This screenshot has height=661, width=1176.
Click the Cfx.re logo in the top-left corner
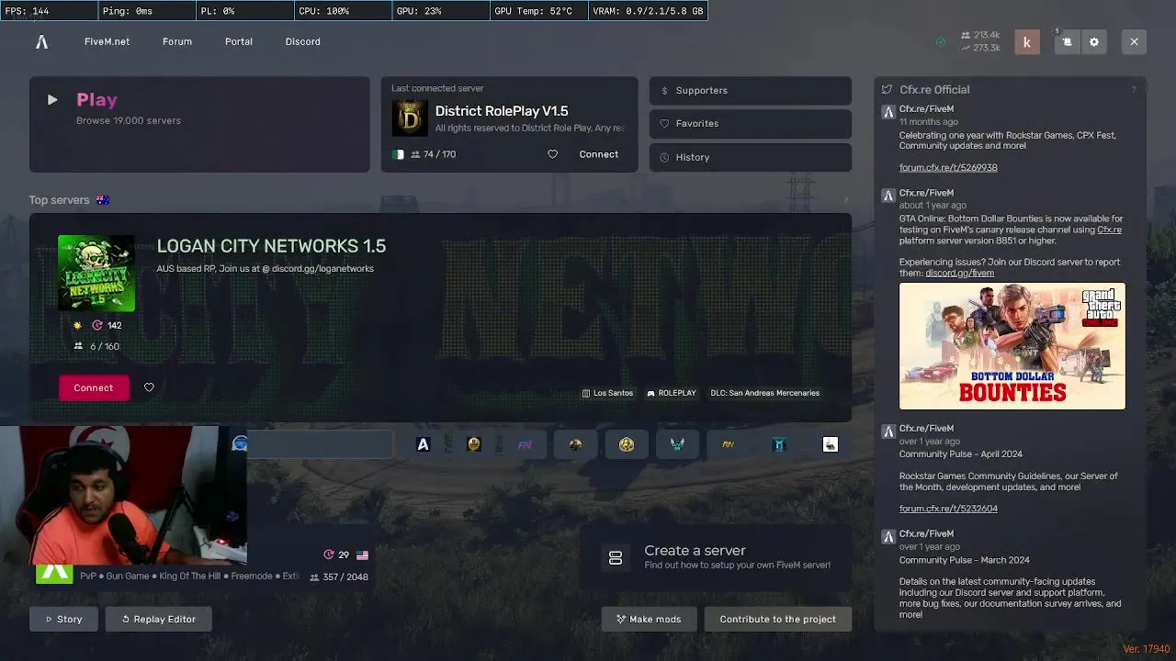pyautogui.click(x=41, y=42)
